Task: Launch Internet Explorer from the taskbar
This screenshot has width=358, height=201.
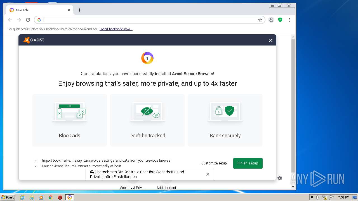Action: click(22, 197)
